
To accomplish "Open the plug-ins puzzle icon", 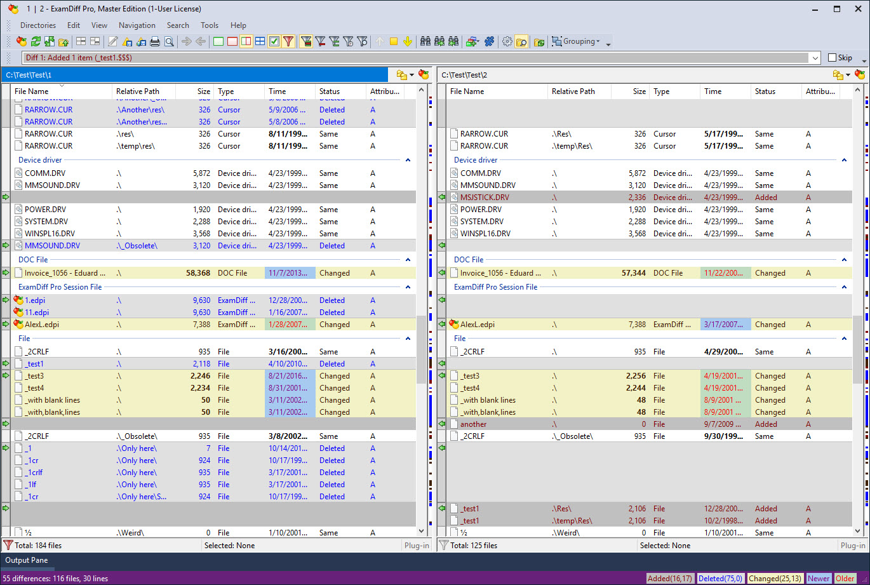I will pyautogui.click(x=489, y=41).
